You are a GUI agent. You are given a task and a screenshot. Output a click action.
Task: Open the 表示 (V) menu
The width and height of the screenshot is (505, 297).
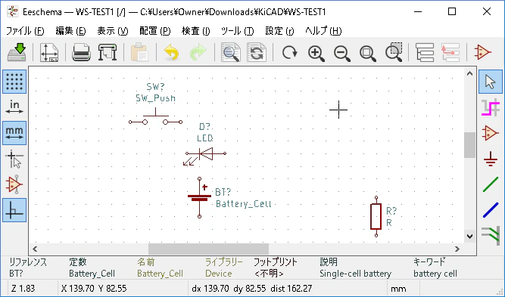pyautogui.click(x=113, y=31)
